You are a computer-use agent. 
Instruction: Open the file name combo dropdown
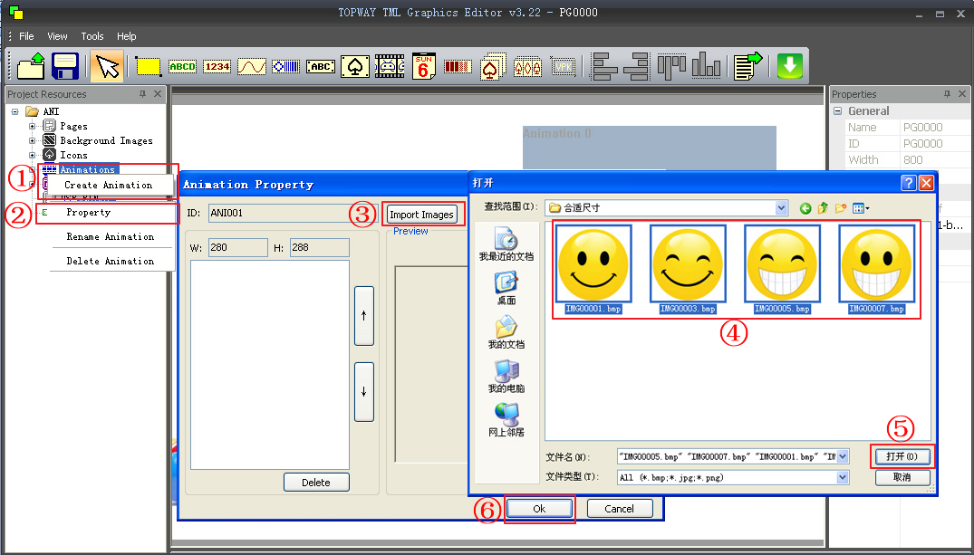[x=843, y=457]
